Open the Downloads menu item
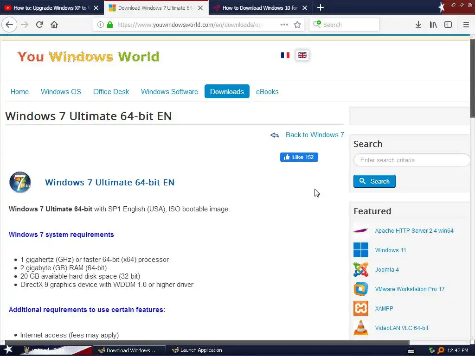This screenshot has height=356, width=475. 227,91
